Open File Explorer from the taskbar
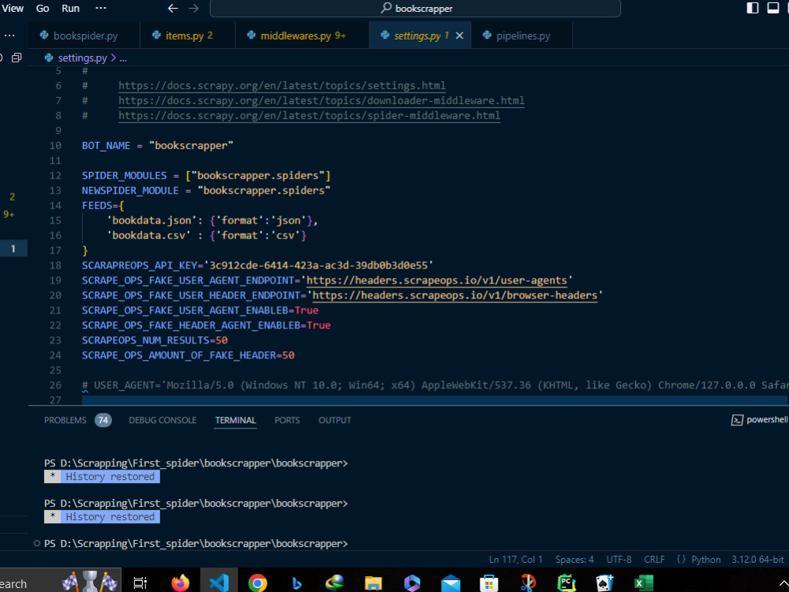This screenshot has width=789, height=592. (x=373, y=583)
